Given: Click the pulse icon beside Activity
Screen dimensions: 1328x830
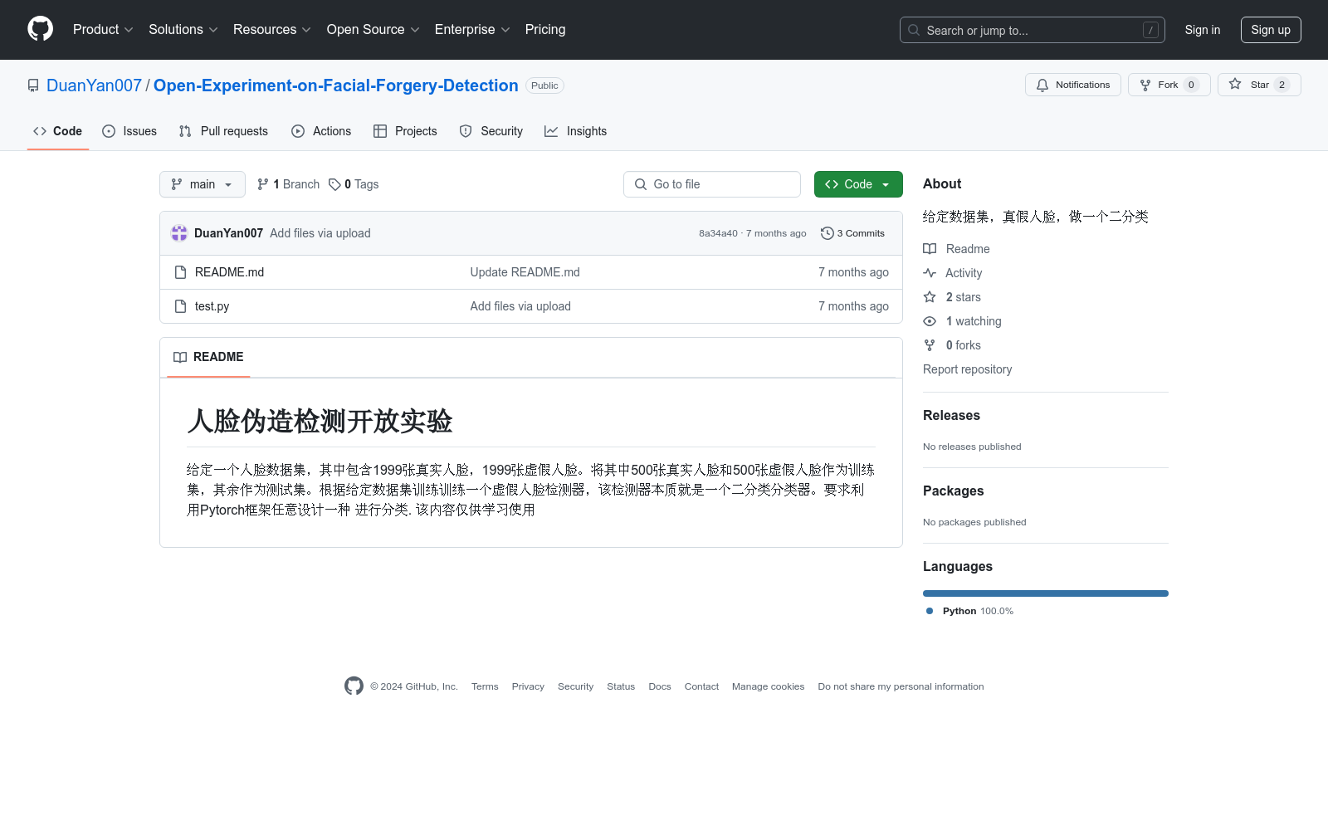Looking at the screenshot, I should point(930,273).
